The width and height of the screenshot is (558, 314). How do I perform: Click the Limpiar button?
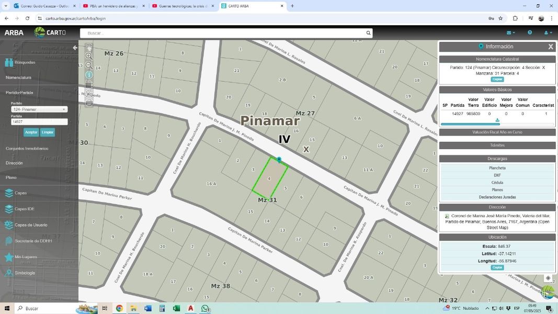[48, 132]
